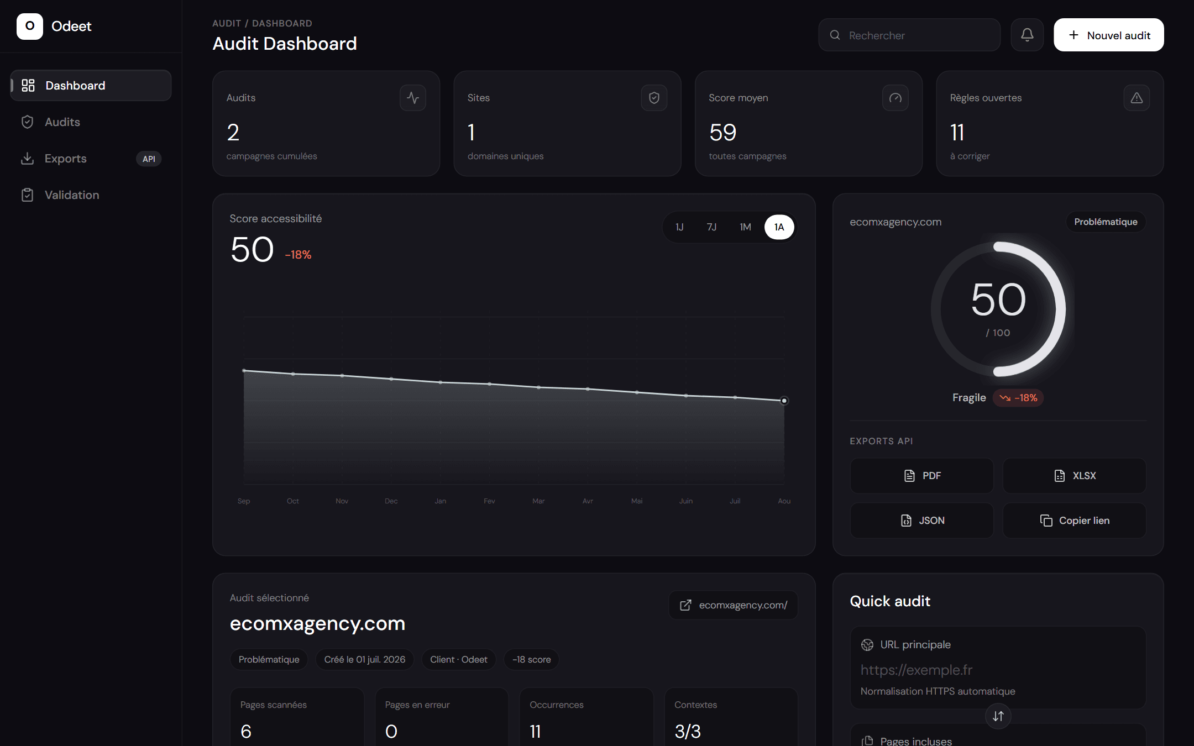1194x746 pixels.
Task: Click the Validation clipboard icon
Action: point(27,195)
